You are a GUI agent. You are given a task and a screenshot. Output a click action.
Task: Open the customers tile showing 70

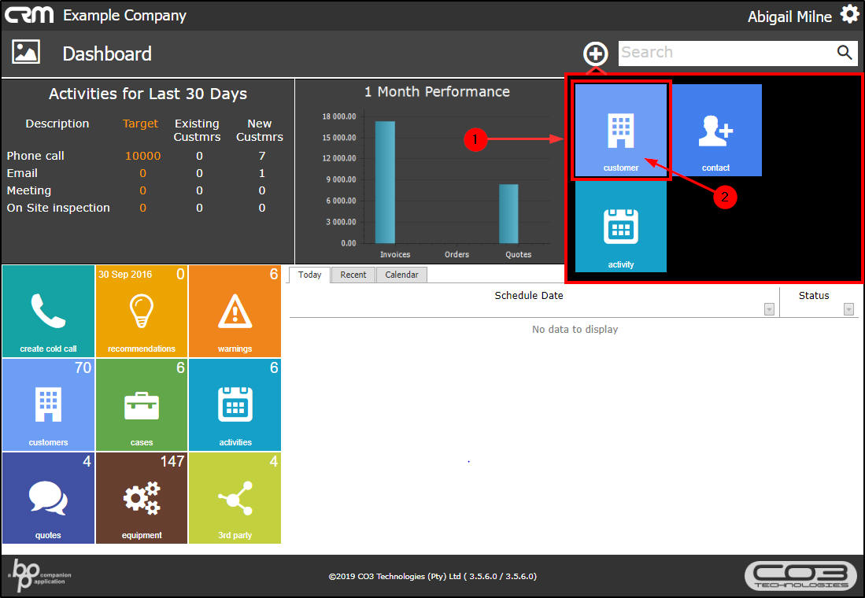pyautogui.click(x=49, y=405)
